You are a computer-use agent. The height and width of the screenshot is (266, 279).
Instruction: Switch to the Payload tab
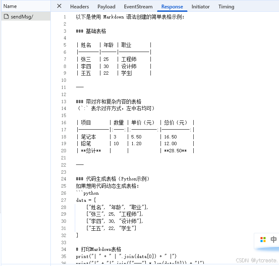[x=106, y=7]
